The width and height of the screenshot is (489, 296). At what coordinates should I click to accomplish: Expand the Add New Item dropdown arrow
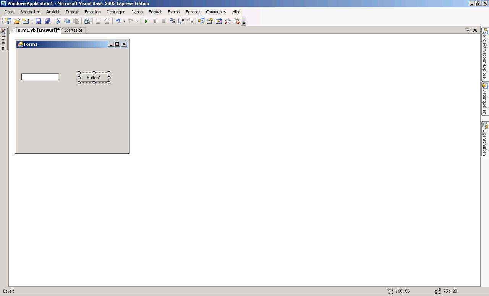coord(32,21)
